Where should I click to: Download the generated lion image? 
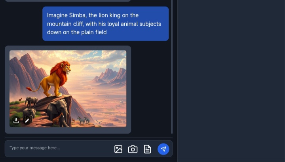coord(16,120)
